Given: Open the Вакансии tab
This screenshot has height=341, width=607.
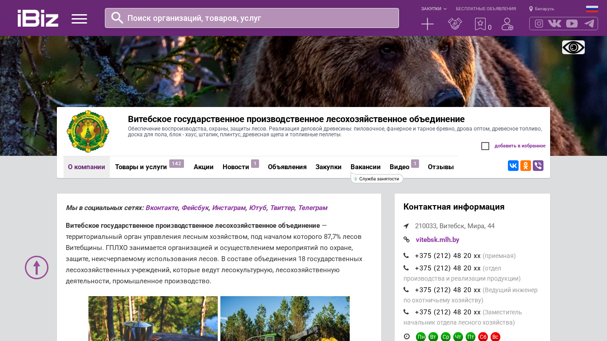Looking at the screenshot, I should (x=365, y=167).
